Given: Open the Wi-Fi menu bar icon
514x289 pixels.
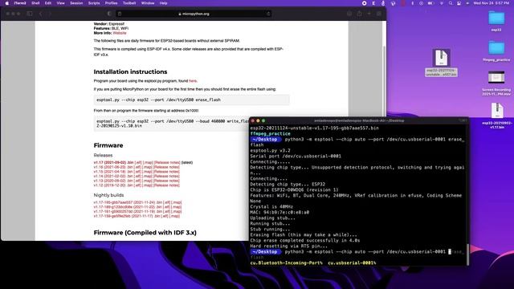Looking at the screenshot, I should coord(441,3).
